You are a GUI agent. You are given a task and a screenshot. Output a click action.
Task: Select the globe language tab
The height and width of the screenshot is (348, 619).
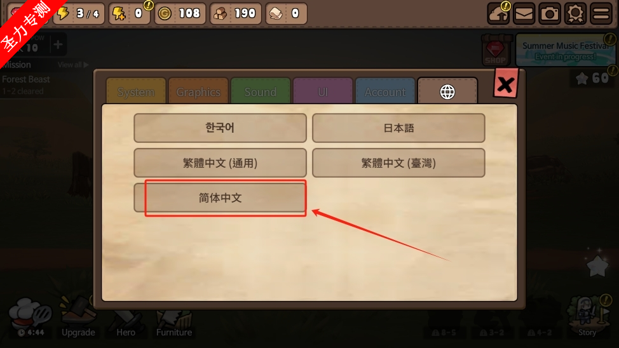coord(447,91)
